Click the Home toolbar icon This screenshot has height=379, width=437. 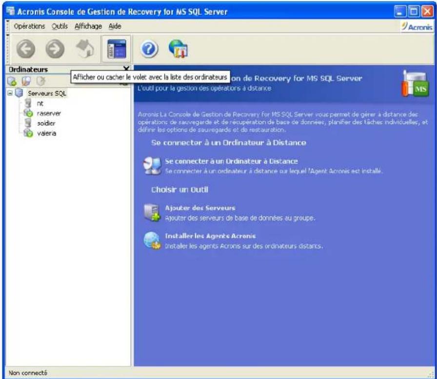(x=85, y=48)
